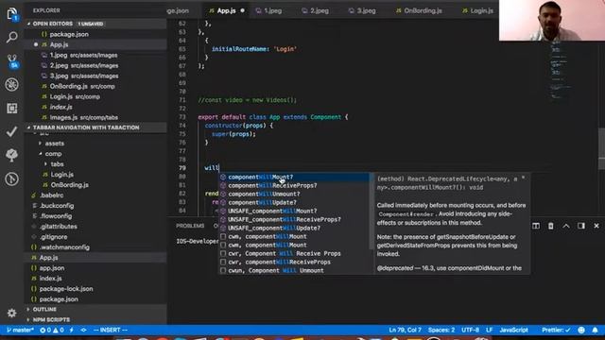Select the UNSAFE_componentWillUpdate? suggestion
This screenshot has height=340, width=605.
pyautogui.click(x=294, y=228)
